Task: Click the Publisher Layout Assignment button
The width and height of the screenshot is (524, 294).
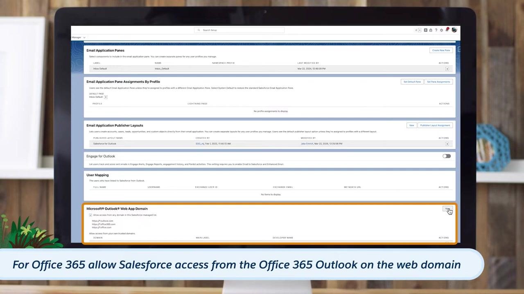Action: tap(435, 125)
